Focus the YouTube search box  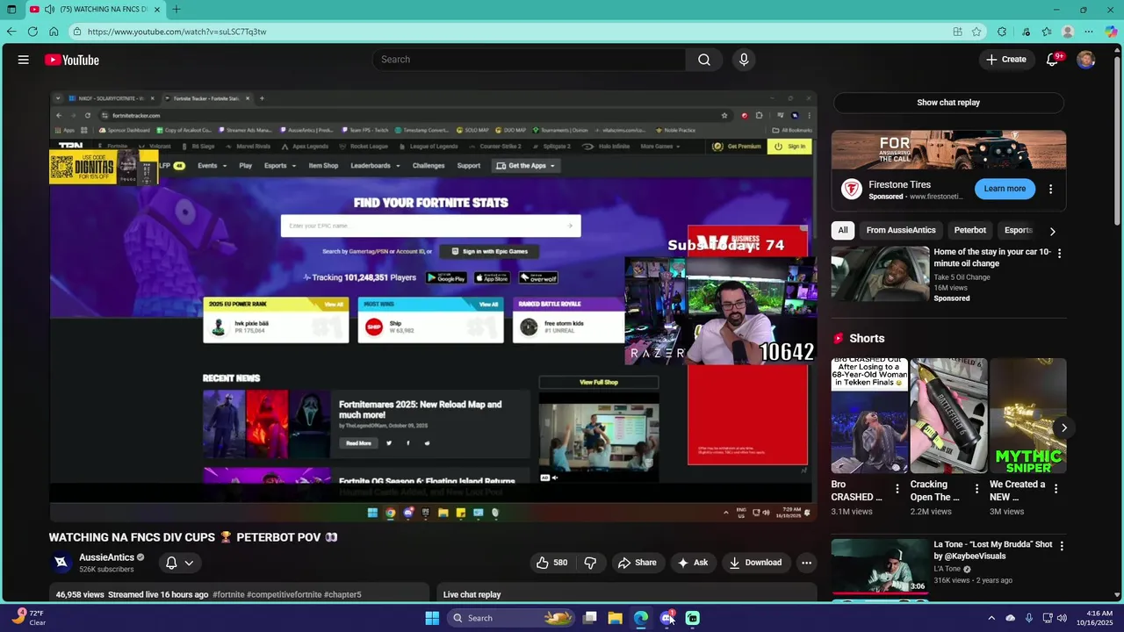click(529, 60)
